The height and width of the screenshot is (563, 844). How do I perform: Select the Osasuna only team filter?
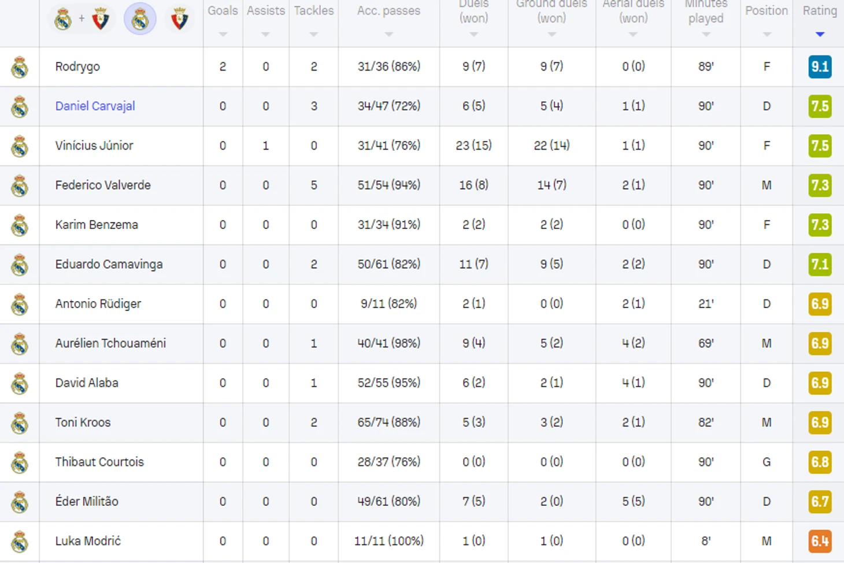click(x=179, y=19)
